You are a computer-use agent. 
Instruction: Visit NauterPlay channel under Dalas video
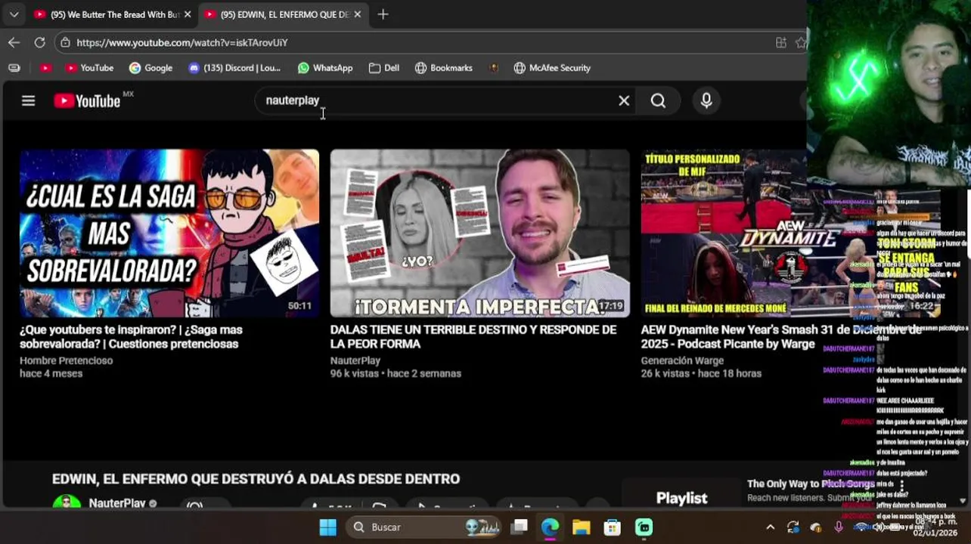(x=355, y=360)
